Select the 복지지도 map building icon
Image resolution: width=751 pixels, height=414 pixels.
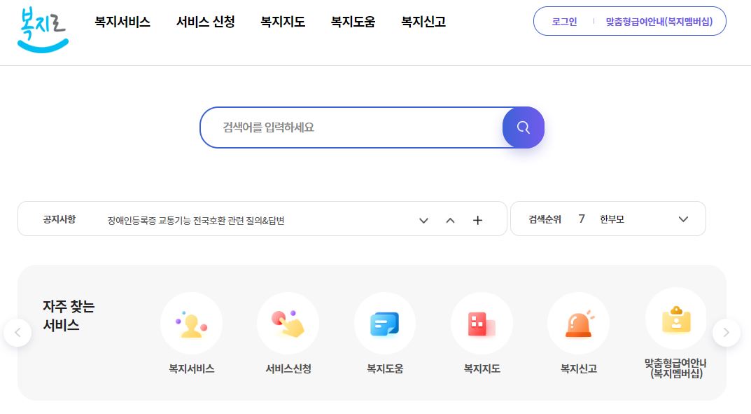(x=482, y=323)
